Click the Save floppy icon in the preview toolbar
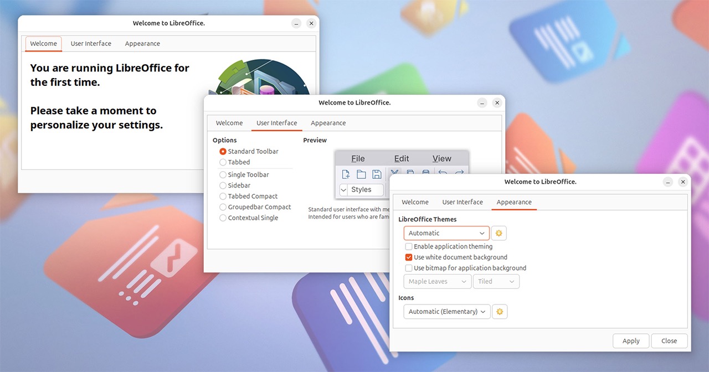The image size is (709, 372). (x=377, y=174)
